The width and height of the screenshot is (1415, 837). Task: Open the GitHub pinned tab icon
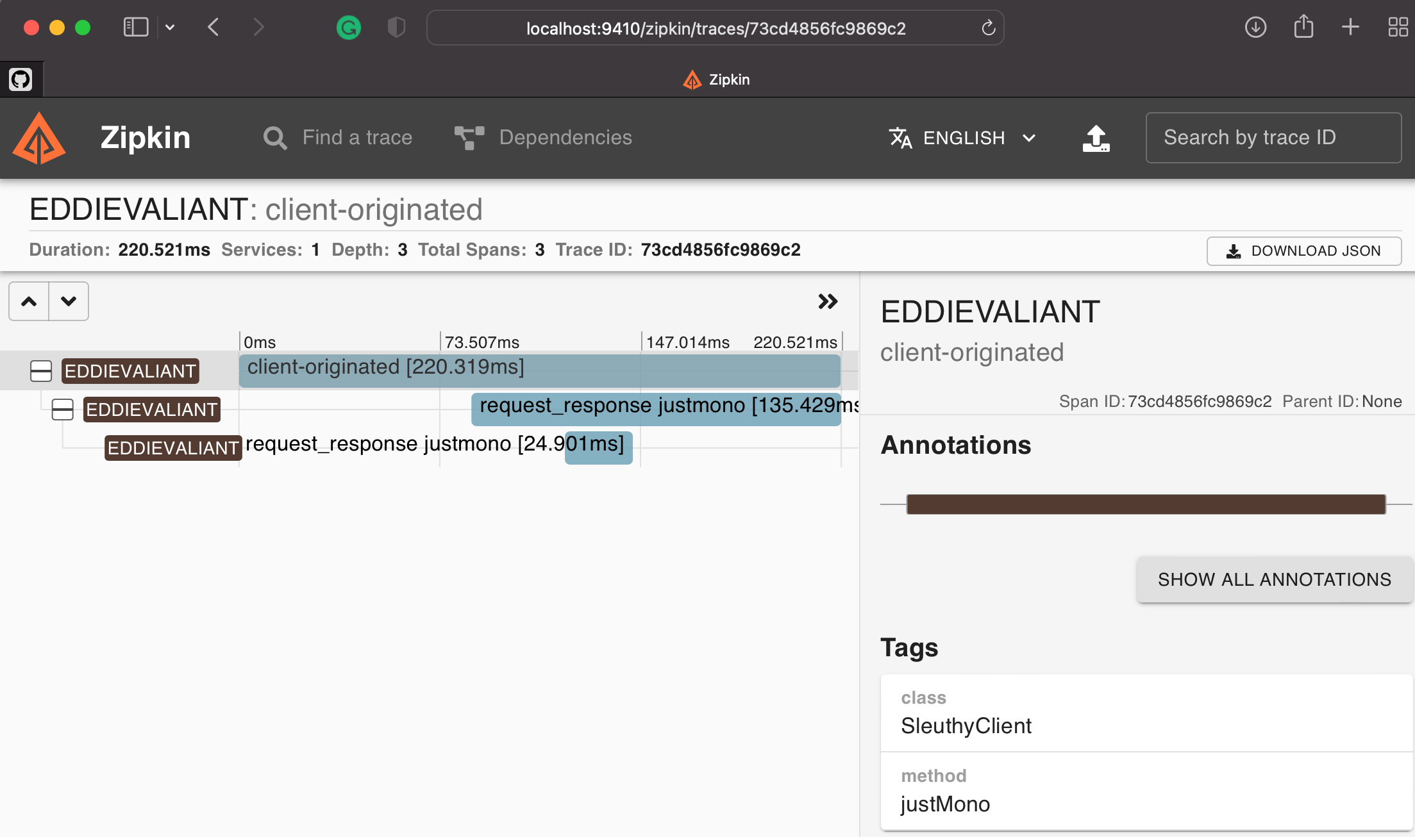pos(21,79)
